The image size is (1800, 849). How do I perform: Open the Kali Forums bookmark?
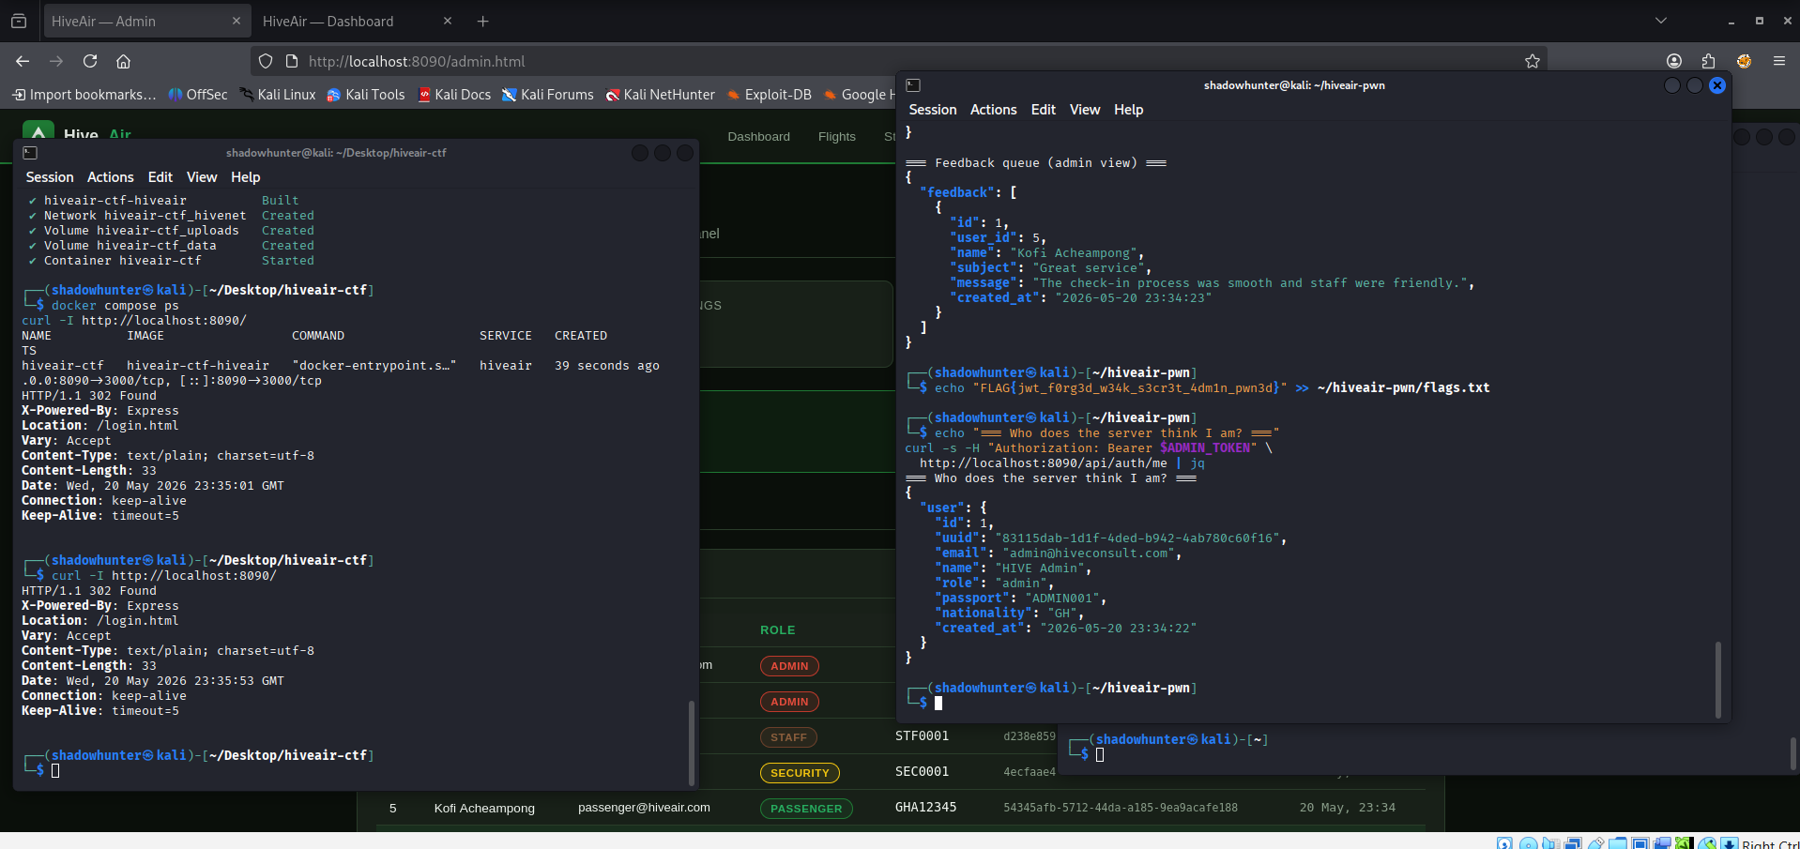click(548, 95)
